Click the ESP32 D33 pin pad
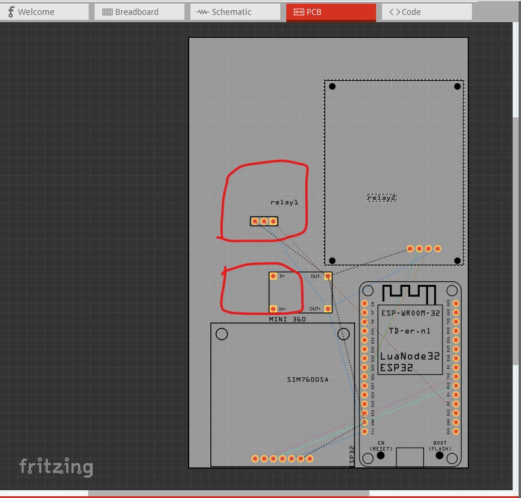The width and height of the screenshot is (521, 498). (x=365, y=358)
